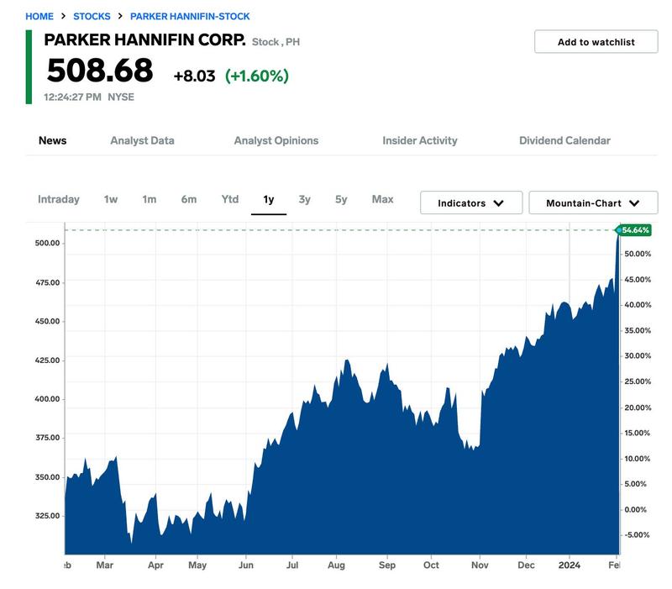Click the 0.00% percent axis label
Viewport: 672px width, 589px height.
pyautogui.click(x=635, y=510)
